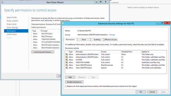Select Confirmation step in wizard sidebar

click(12, 34)
